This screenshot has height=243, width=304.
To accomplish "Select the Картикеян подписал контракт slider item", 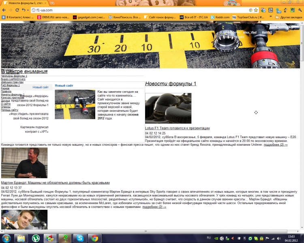I will point(34,130).
